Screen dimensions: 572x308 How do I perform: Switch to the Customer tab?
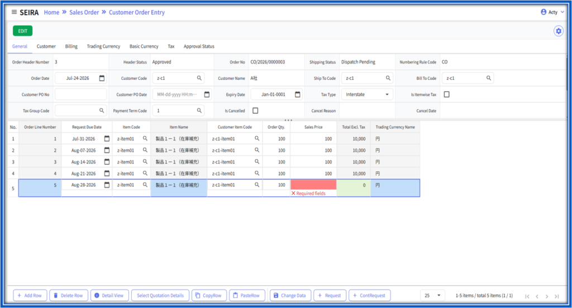click(46, 46)
